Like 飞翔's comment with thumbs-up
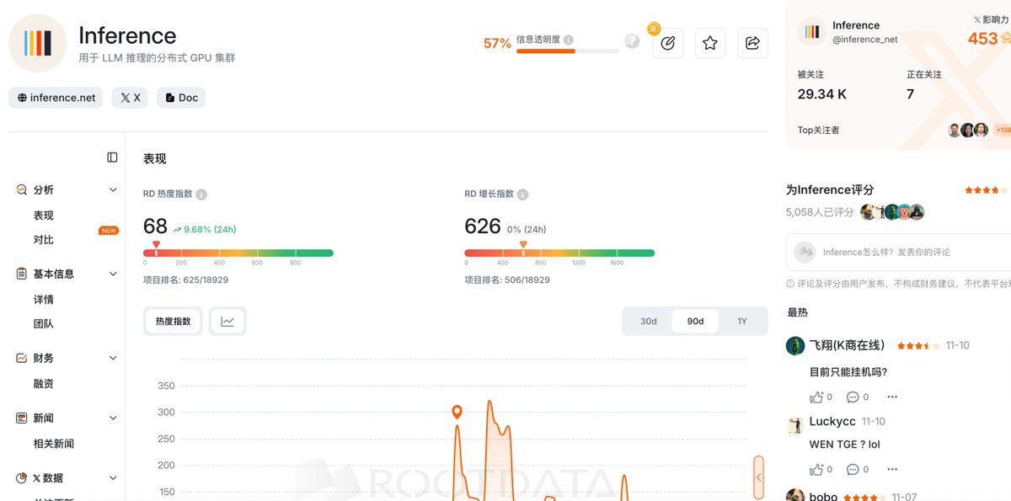Image resolution: width=1011 pixels, height=501 pixels. click(816, 397)
